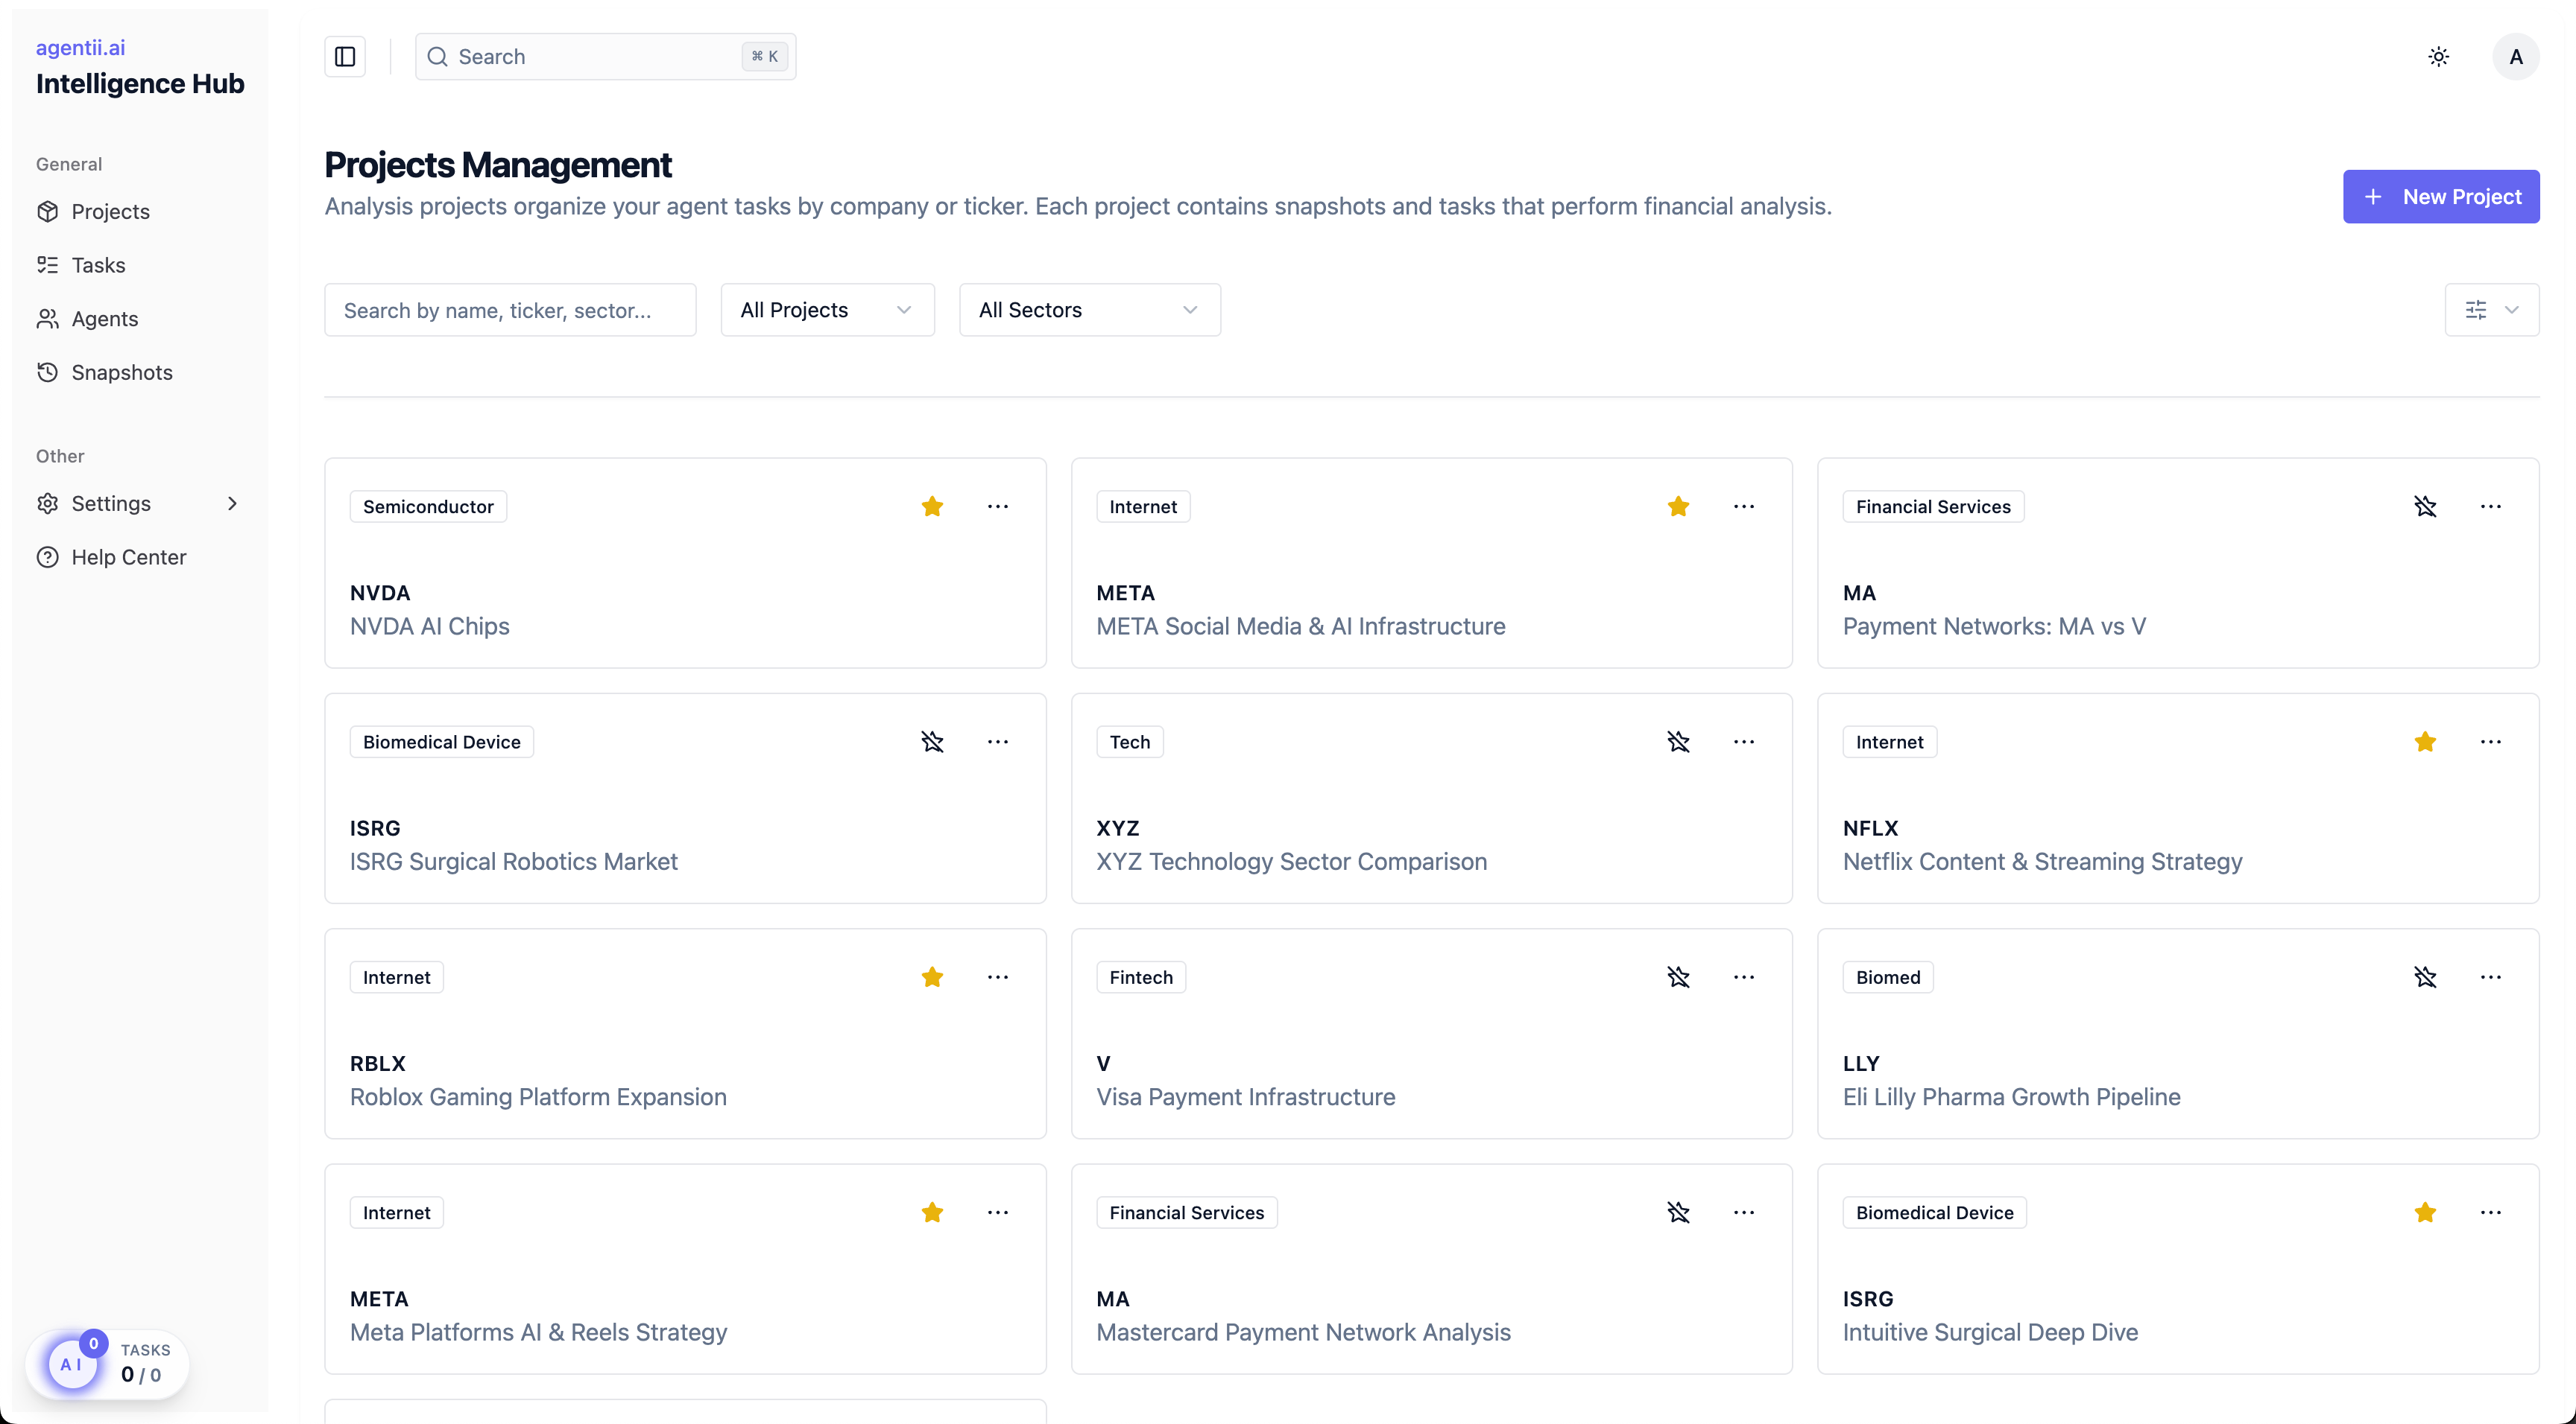Switch theme with the sun icon
2576x1424 pixels.
point(2438,56)
